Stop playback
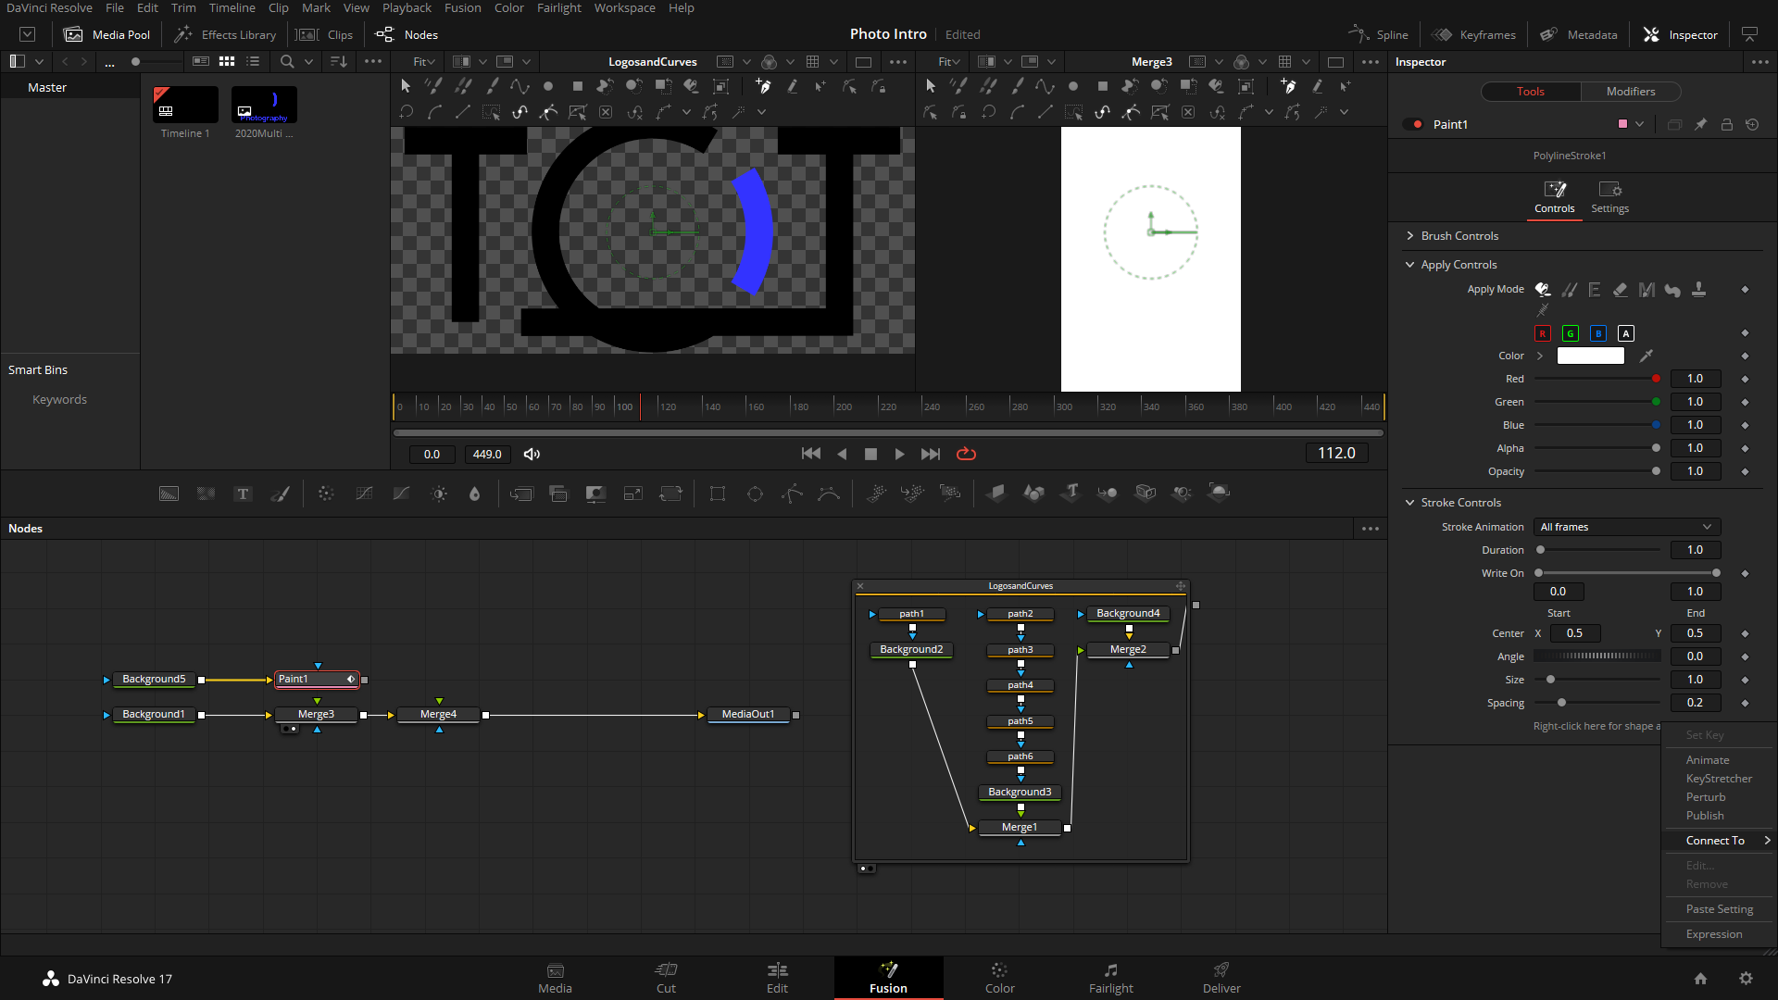1778x1000 pixels. (870, 454)
